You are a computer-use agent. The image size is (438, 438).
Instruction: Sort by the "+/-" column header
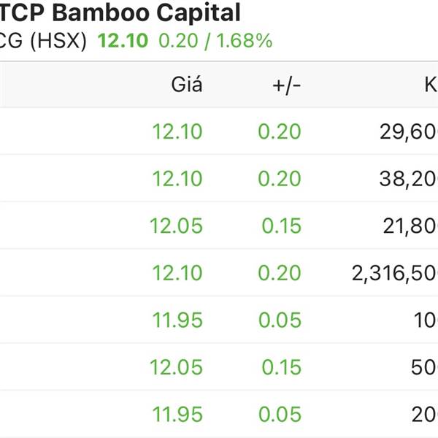click(286, 85)
